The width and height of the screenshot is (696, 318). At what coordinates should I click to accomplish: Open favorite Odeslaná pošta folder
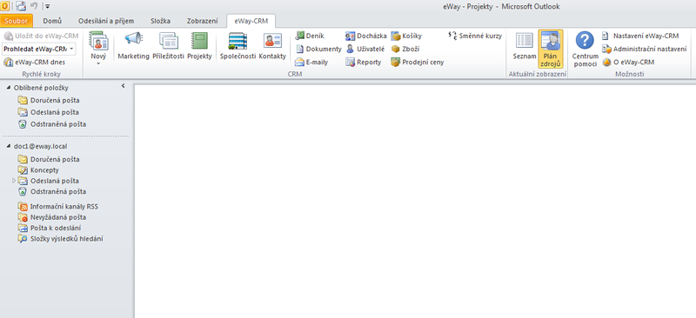pyautogui.click(x=49, y=112)
